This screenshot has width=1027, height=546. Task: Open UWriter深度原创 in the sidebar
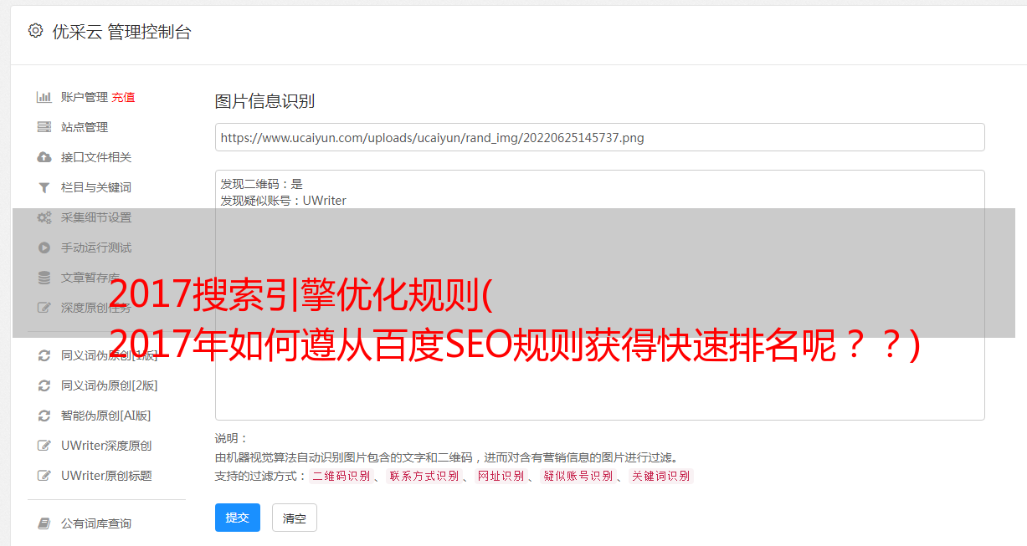click(106, 446)
